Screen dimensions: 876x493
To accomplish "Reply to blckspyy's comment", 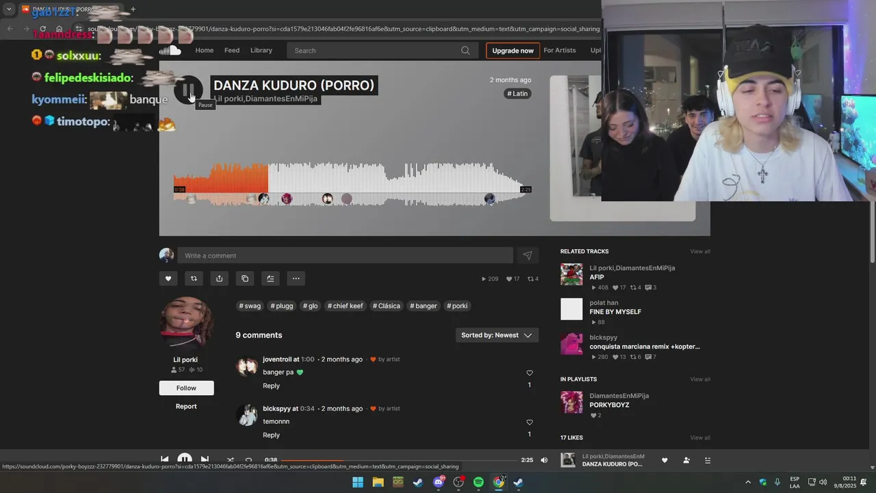I will click(x=271, y=435).
